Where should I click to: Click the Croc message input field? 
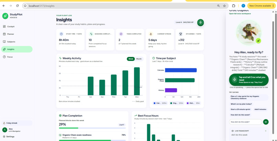(x=245, y=122)
